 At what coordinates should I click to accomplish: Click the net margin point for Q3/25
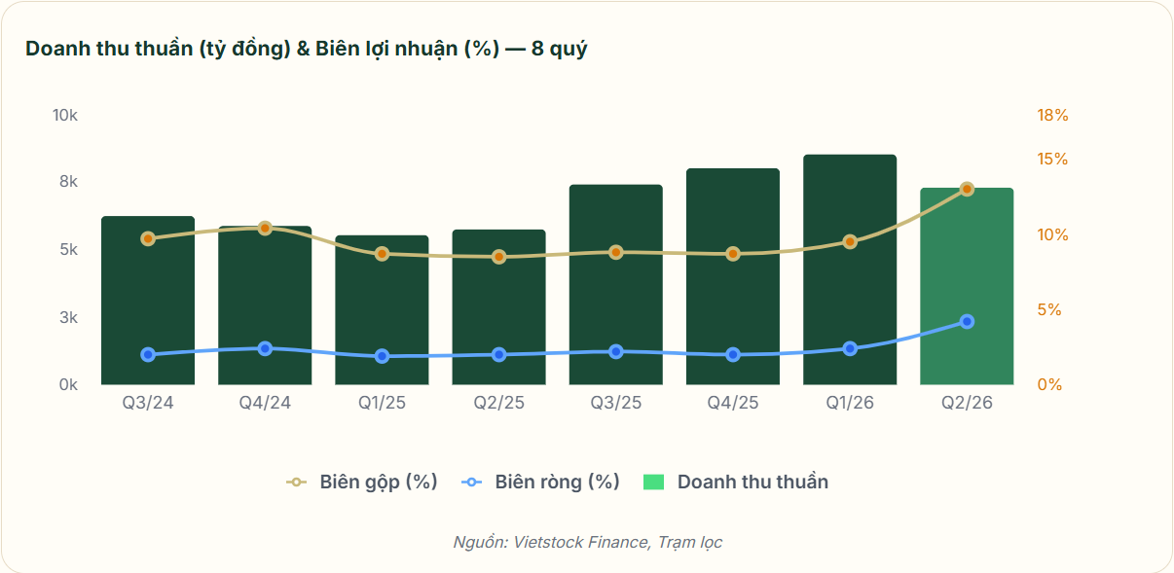point(616,352)
